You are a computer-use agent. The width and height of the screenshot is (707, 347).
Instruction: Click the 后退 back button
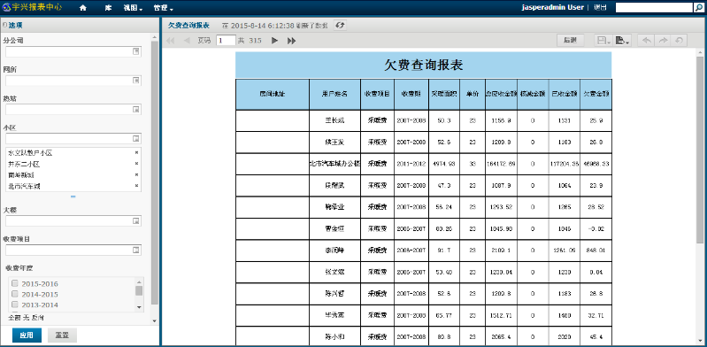(570, 41)
